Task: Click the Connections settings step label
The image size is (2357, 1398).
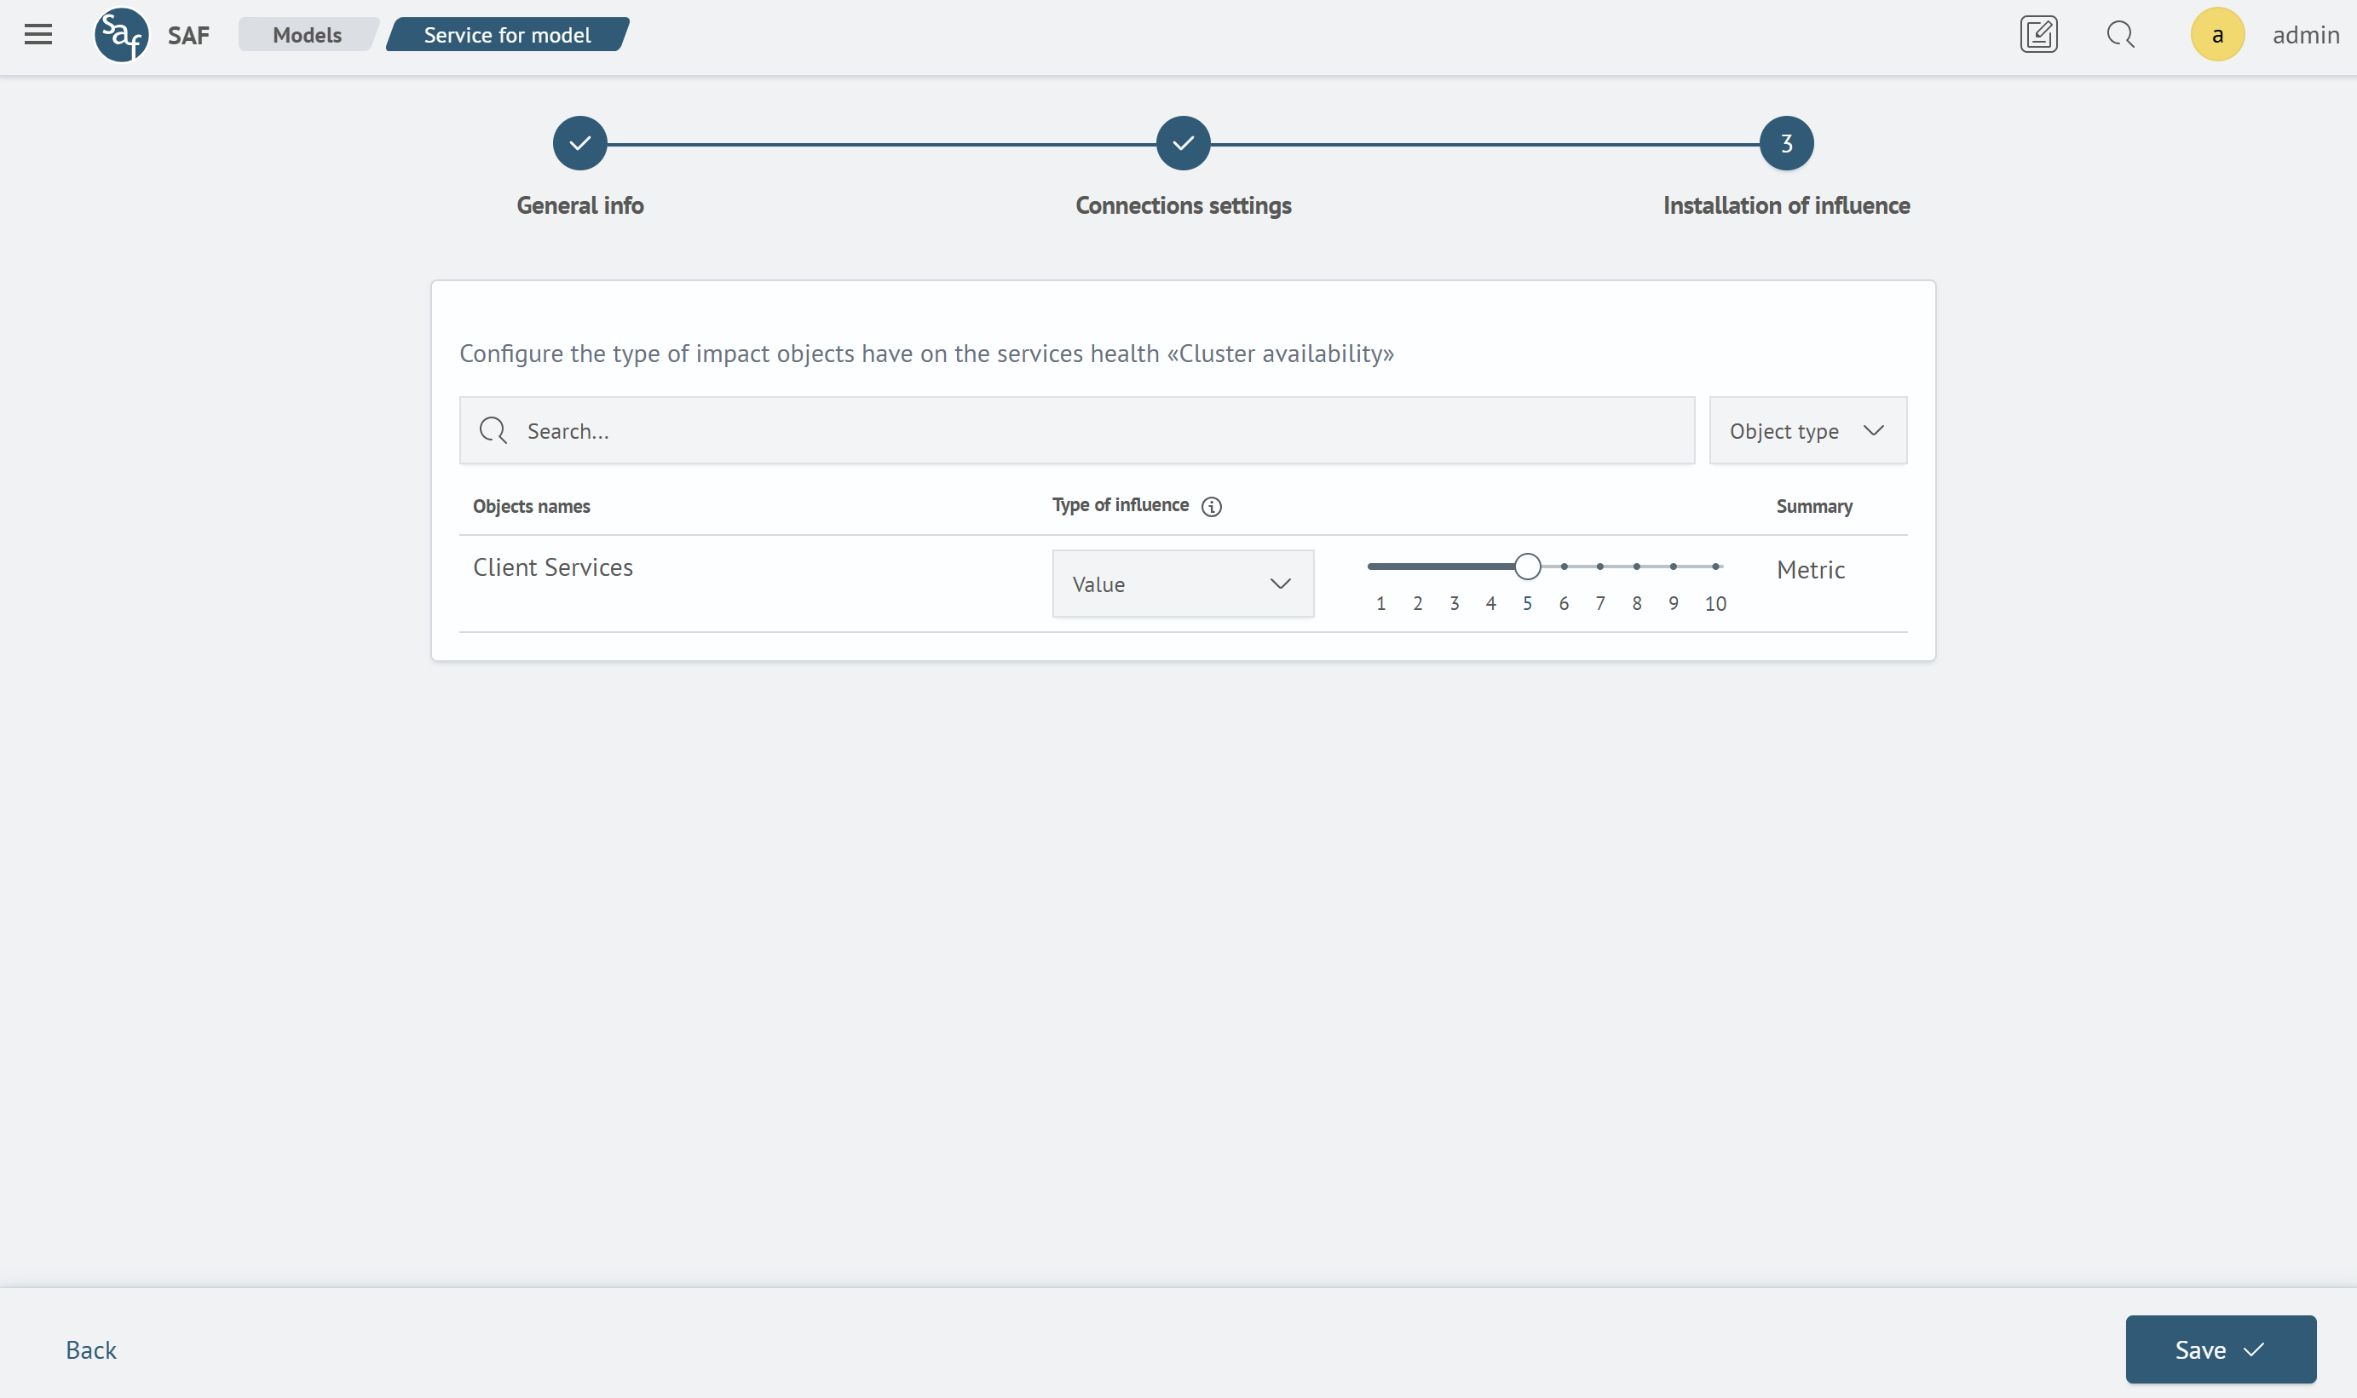Action: point(1184,205)
